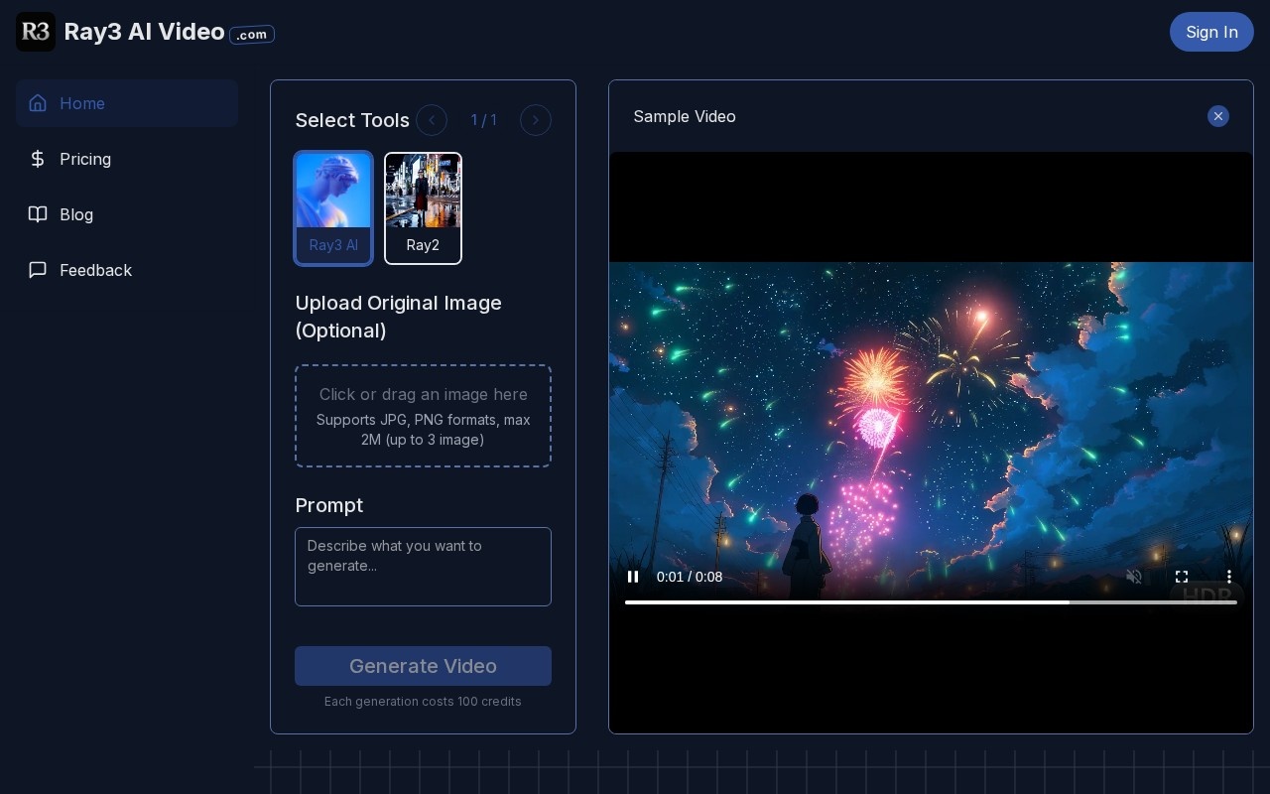This screenshot has width=1270, height=794.
Task: Click the Pricing dollar icon
Action: [x=38, y=159]
